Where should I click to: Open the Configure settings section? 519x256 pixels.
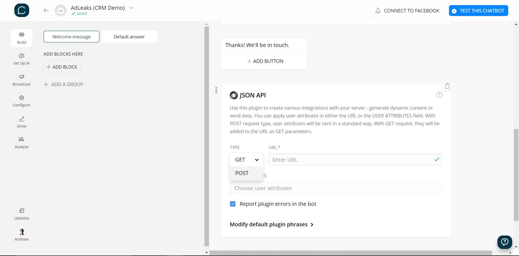click(x=22, y=101)
